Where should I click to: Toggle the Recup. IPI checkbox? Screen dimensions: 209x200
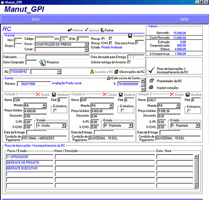(x=110, y=39)
